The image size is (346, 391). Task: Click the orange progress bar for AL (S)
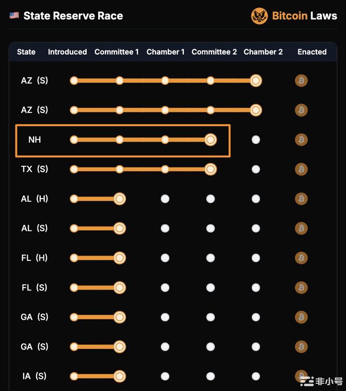[97, 229]
